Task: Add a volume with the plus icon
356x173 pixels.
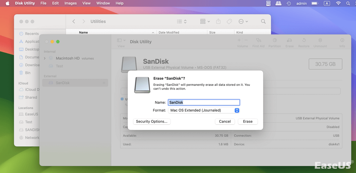Action: click(x=239, y=40)
